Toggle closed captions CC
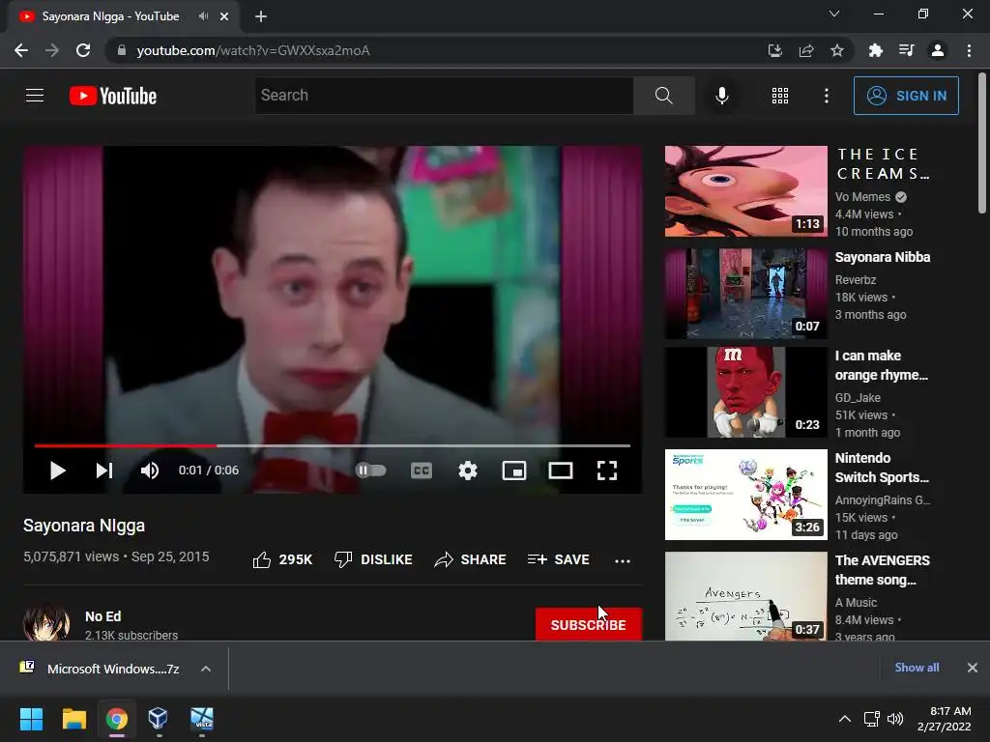The width and height of the screenshot is (990, 742). pos(422,471)
